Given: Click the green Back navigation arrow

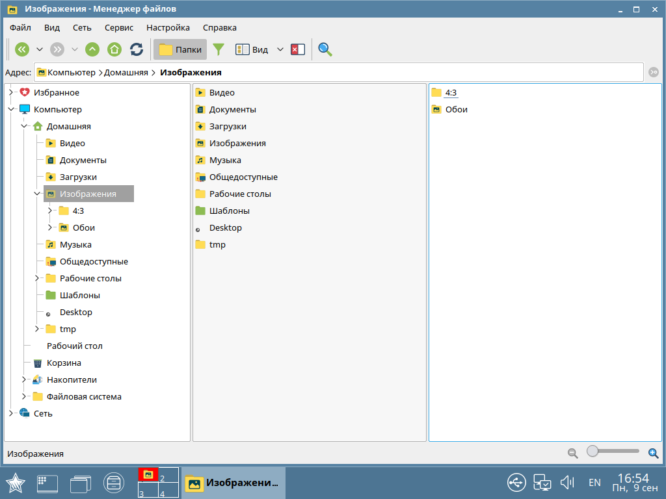Looking at the screenshot, I should pos(22,49).
